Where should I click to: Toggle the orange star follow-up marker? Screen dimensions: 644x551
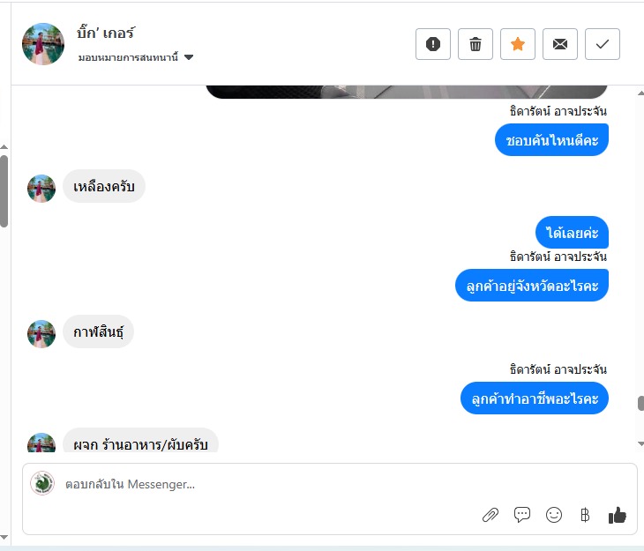[518, 44]
